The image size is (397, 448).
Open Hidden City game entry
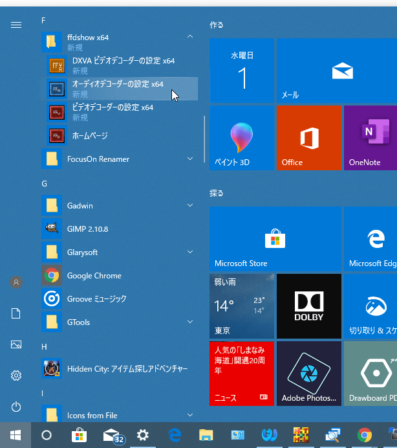tap(120, 368)
